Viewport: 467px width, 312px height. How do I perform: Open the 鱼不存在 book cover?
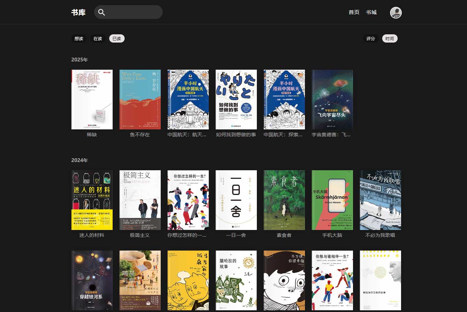tap(140, 100)
